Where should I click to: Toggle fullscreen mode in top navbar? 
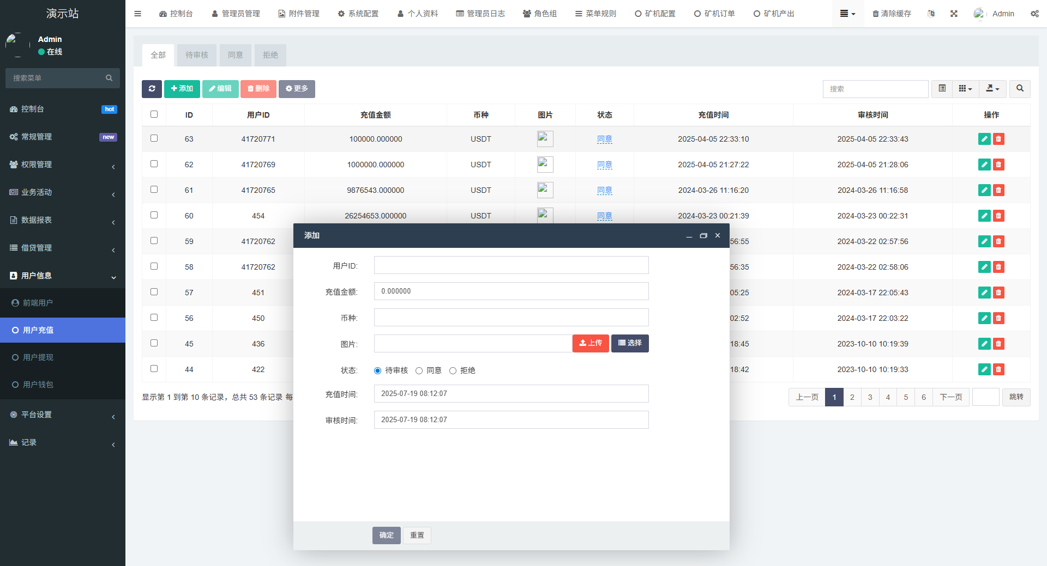pos(953,13)
